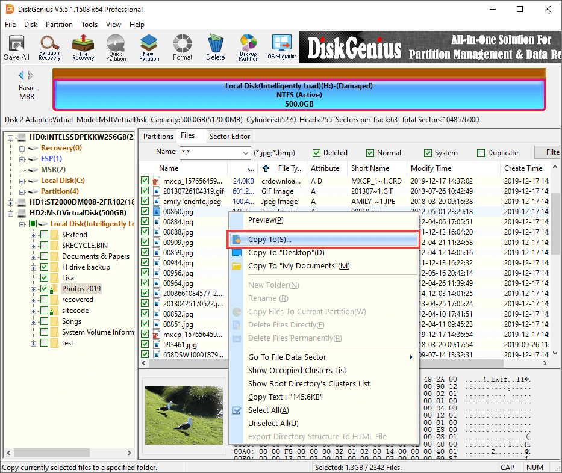
Task: Open Backup Partition tool
Action: tap(248, 48)
